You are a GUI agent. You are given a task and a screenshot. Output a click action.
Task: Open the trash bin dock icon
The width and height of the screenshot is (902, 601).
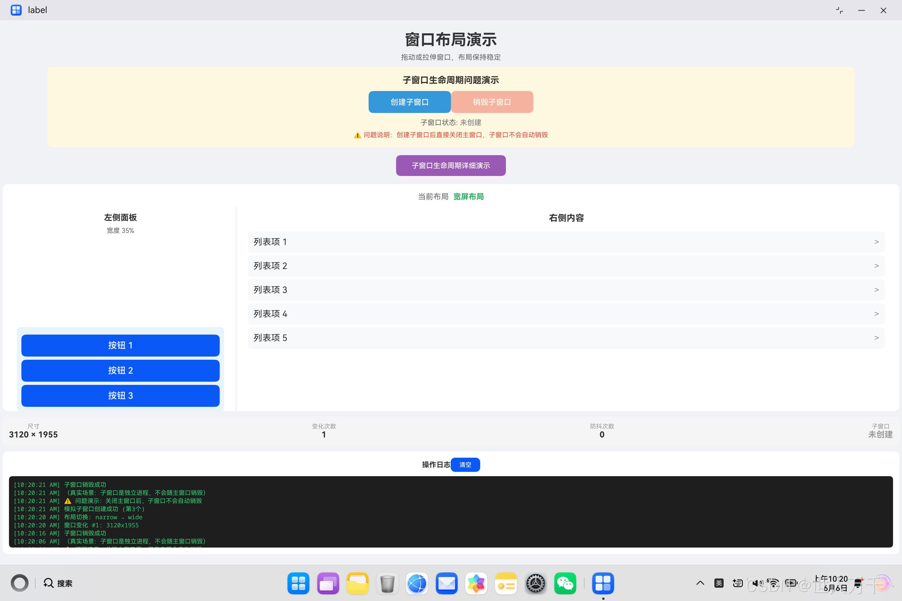(387, 583)
